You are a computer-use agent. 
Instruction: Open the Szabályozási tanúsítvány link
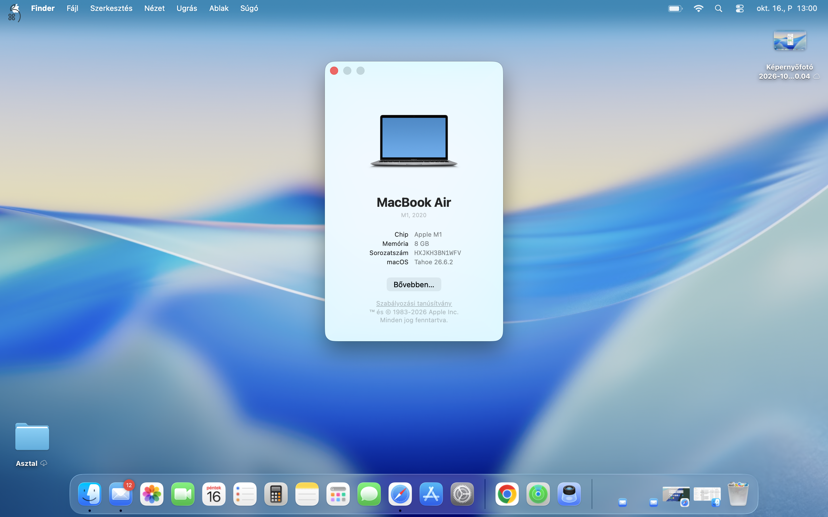point(414,303)
